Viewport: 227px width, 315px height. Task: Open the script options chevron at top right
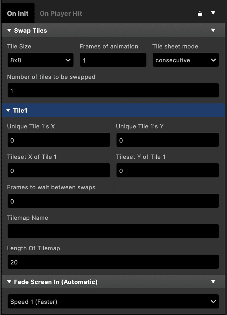pyautogui.click(x=213, y=13)
